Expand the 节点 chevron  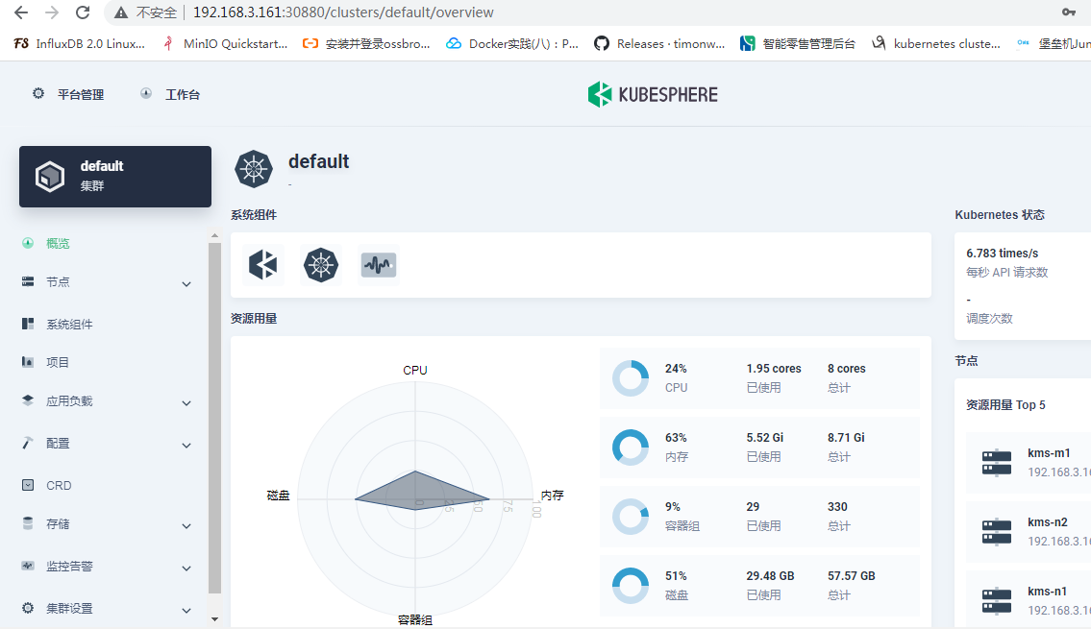[x=186, y=284]
